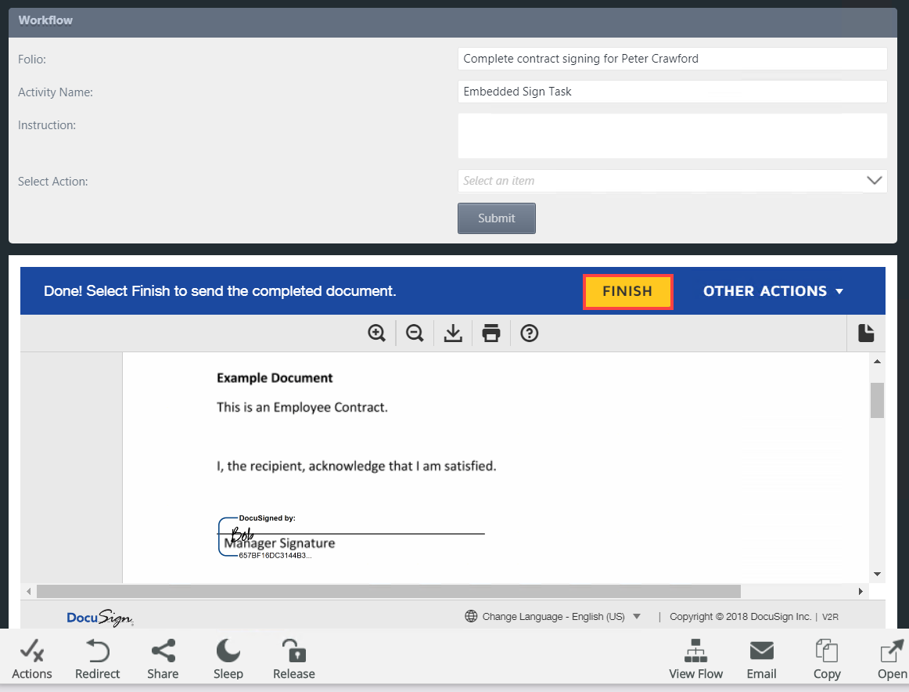Click the scroll left arrow
The image size is (909, 692).
(x=28, y=591)
